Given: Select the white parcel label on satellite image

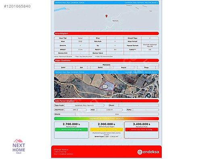Looking at the screenshot, I should tap(105, 87).
